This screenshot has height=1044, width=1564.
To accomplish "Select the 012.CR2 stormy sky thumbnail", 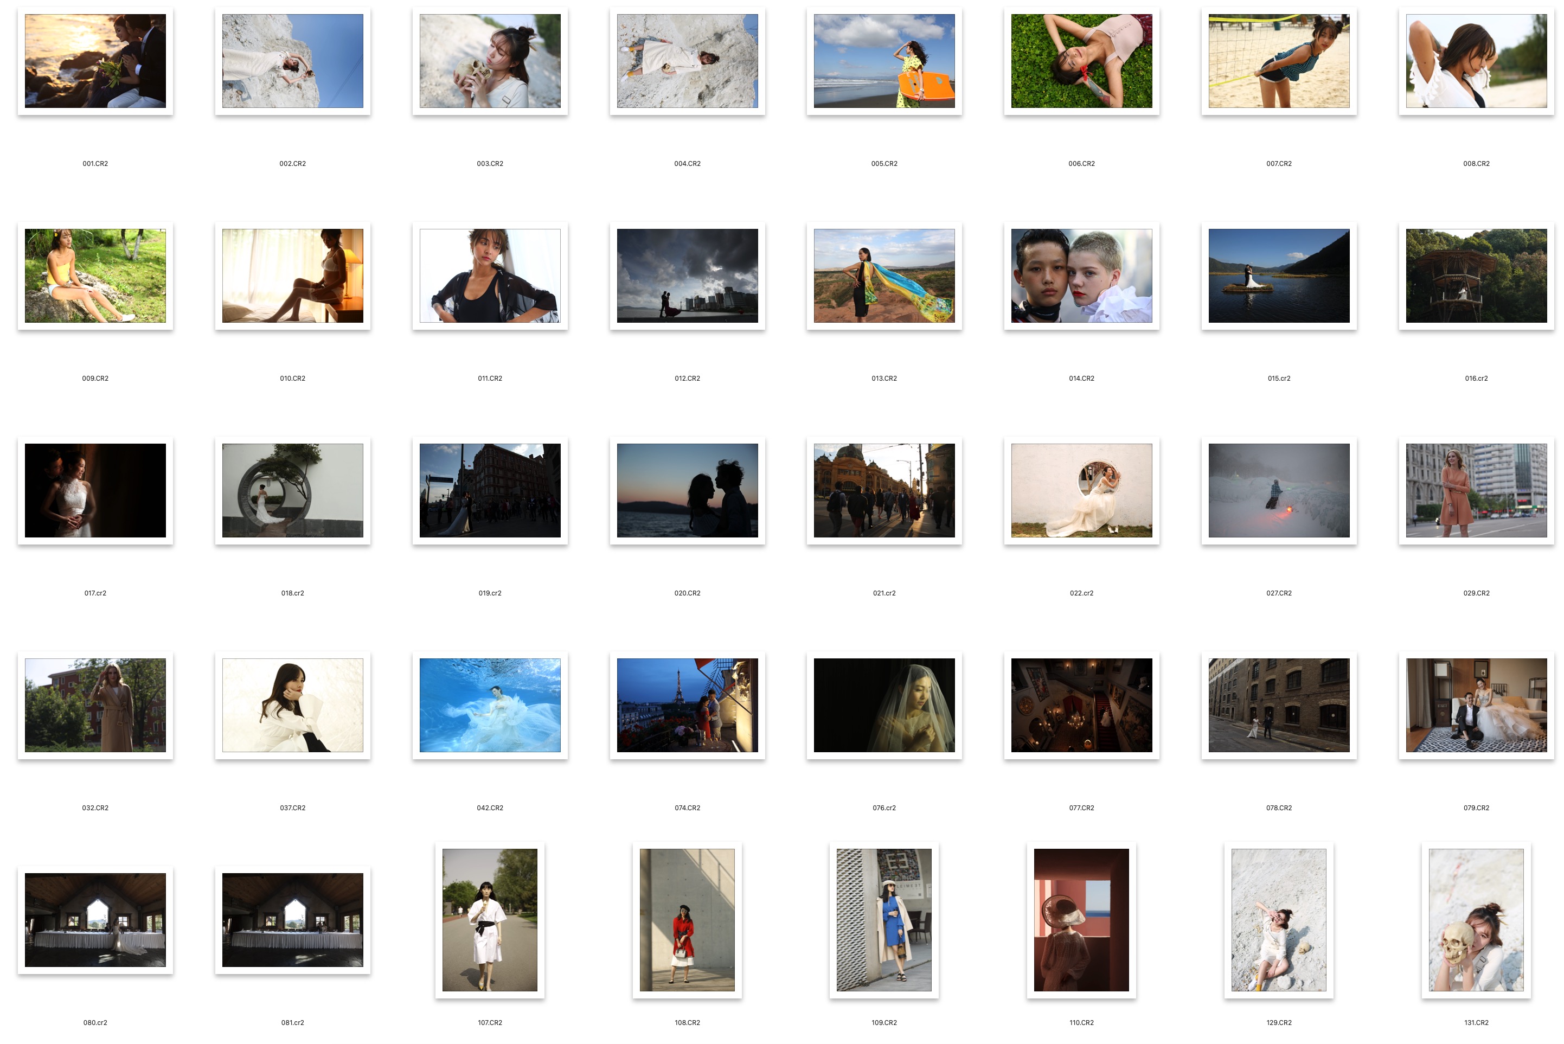I will (687, 276).
